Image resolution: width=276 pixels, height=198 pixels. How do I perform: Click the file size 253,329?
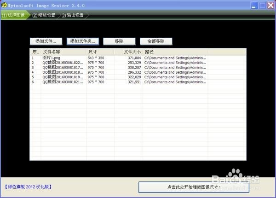pyautogui.click(x=134, y=63)
